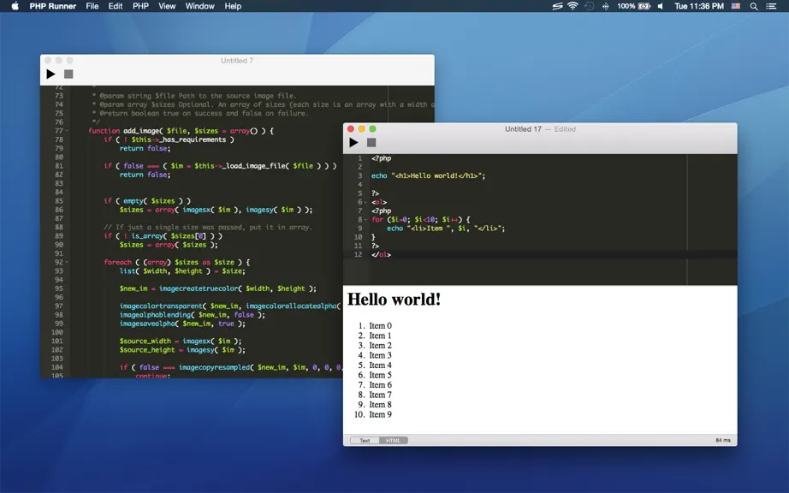Image resolution: width=789 pixels, height=493 pixels.
Task: Collapse the for loop fold at line 8
Action: [365, 220]
